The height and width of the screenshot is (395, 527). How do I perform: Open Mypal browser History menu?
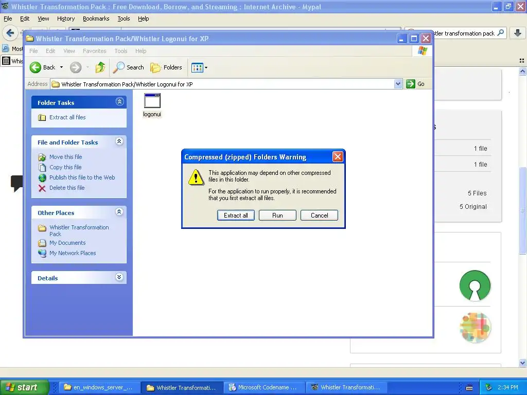pos(65,19)
